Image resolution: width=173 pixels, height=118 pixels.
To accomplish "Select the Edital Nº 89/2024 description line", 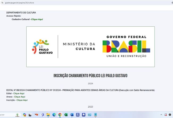I will tap(81, 90).
